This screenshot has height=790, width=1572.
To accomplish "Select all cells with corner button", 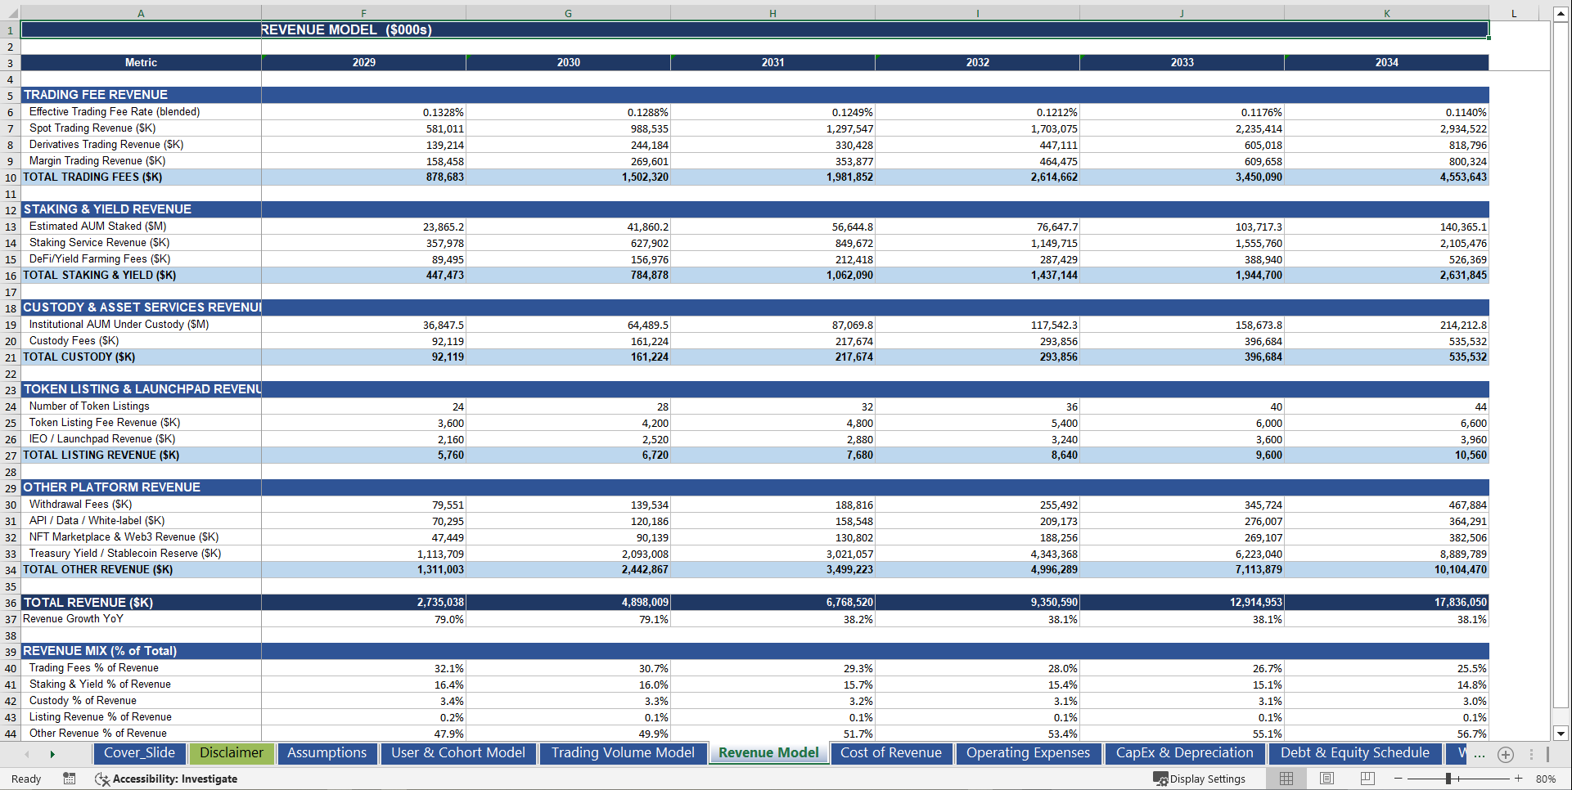I will 10,12.
